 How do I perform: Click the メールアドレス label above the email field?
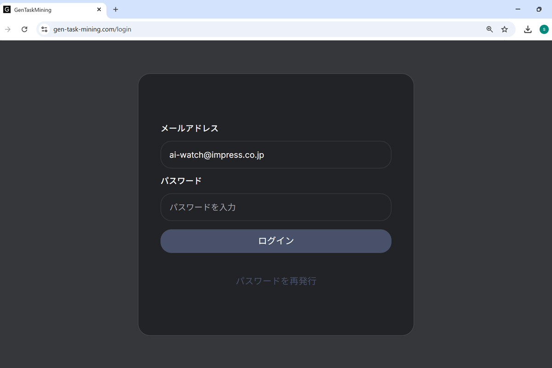(x=189, y=128)
